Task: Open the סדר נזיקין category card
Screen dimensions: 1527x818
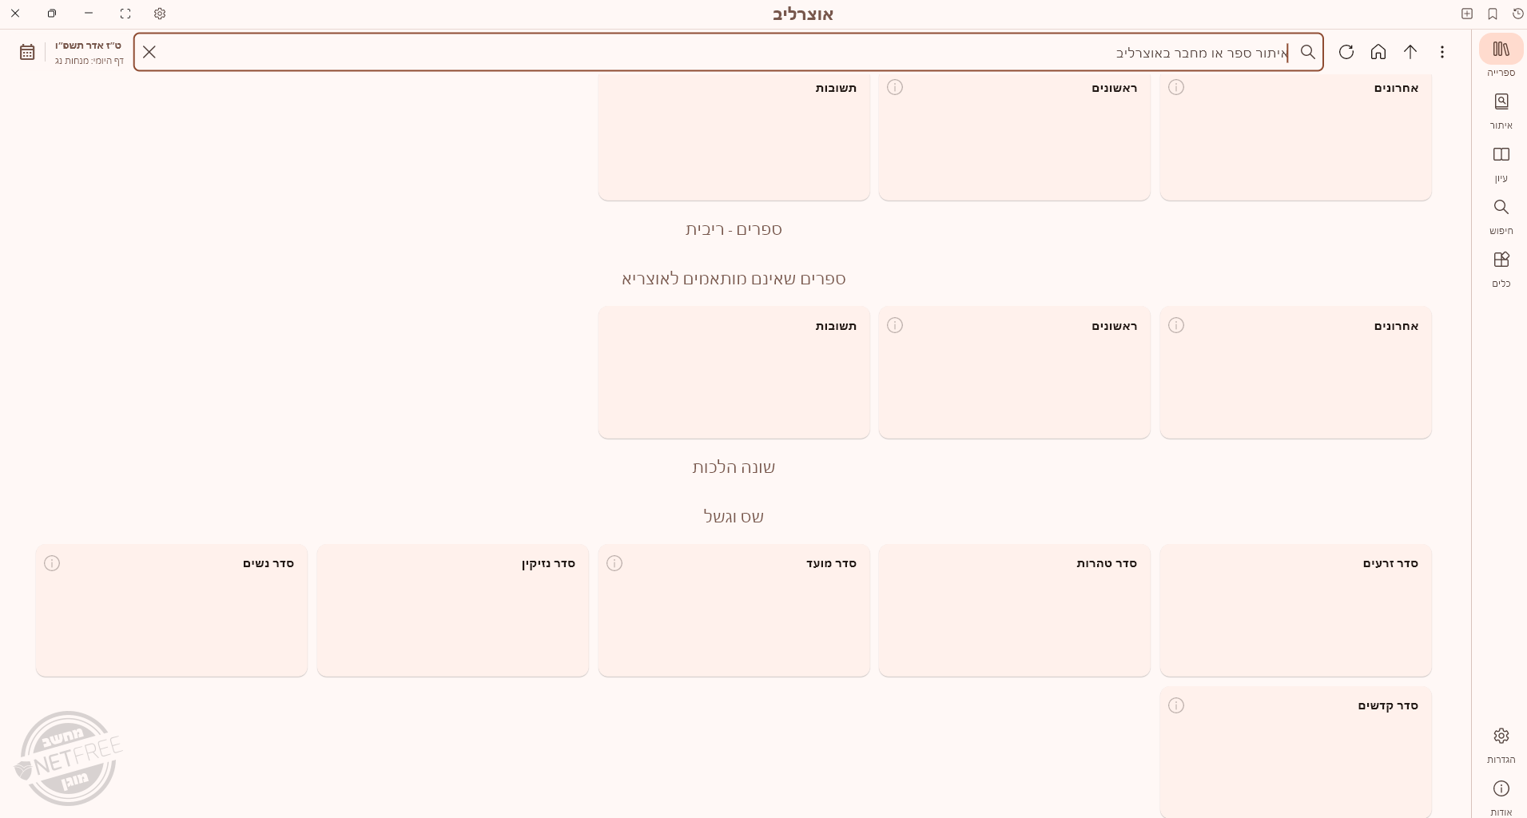Action: point(452,611)
